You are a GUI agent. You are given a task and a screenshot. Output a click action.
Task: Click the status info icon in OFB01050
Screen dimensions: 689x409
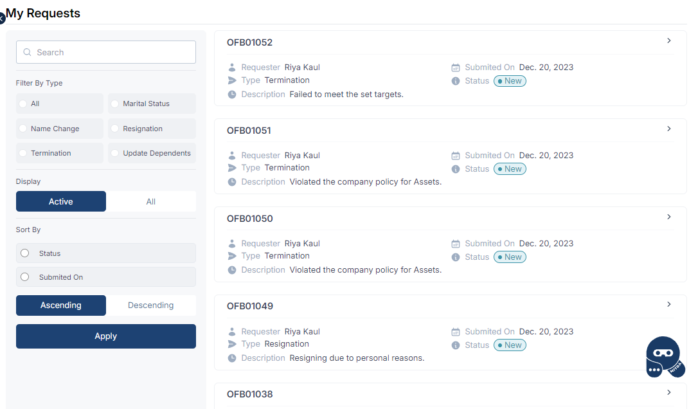coord(456,257)
